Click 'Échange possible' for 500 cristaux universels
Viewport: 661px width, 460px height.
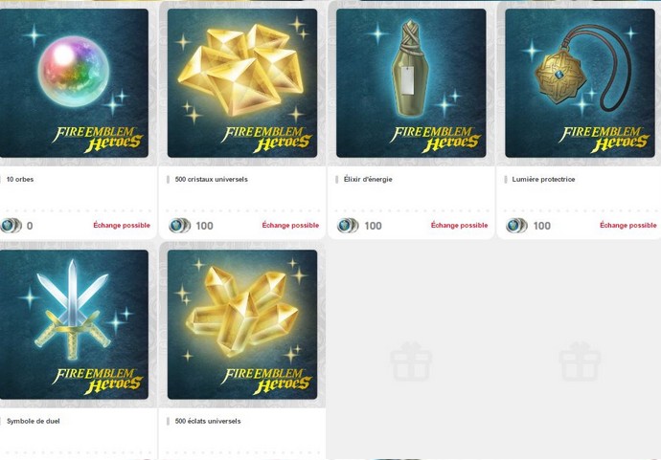click(290, 225)
